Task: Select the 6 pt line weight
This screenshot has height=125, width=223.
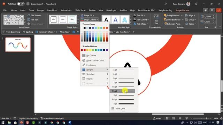Action: (122, 104)
